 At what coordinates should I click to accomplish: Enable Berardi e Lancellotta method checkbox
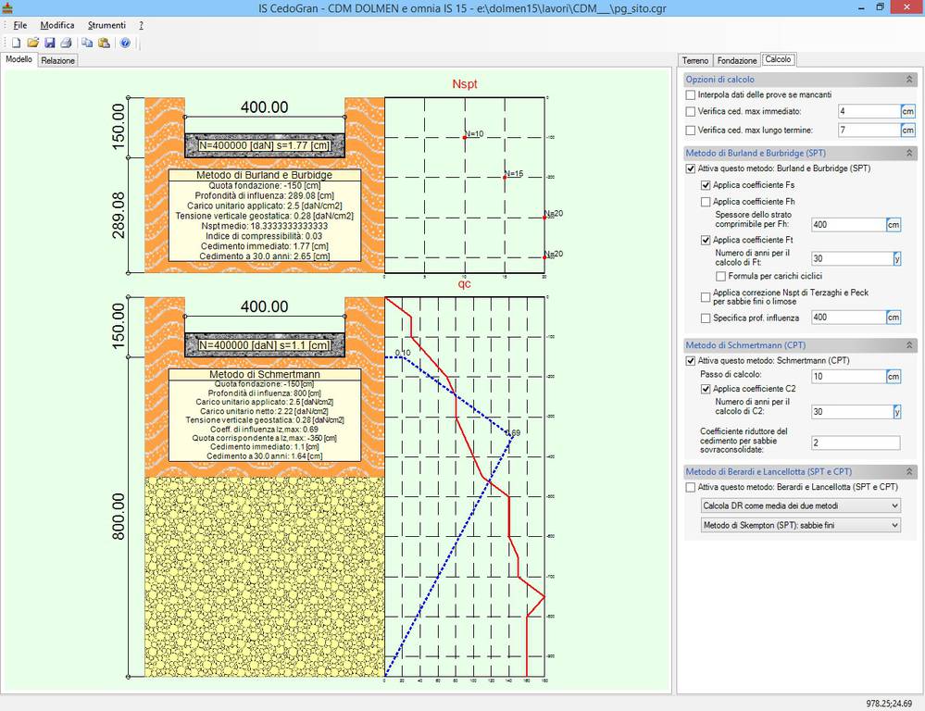point(691,487)
